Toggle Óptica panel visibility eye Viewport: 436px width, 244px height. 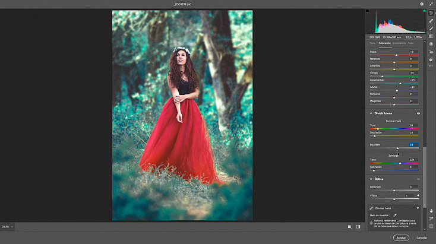[418, 179]
